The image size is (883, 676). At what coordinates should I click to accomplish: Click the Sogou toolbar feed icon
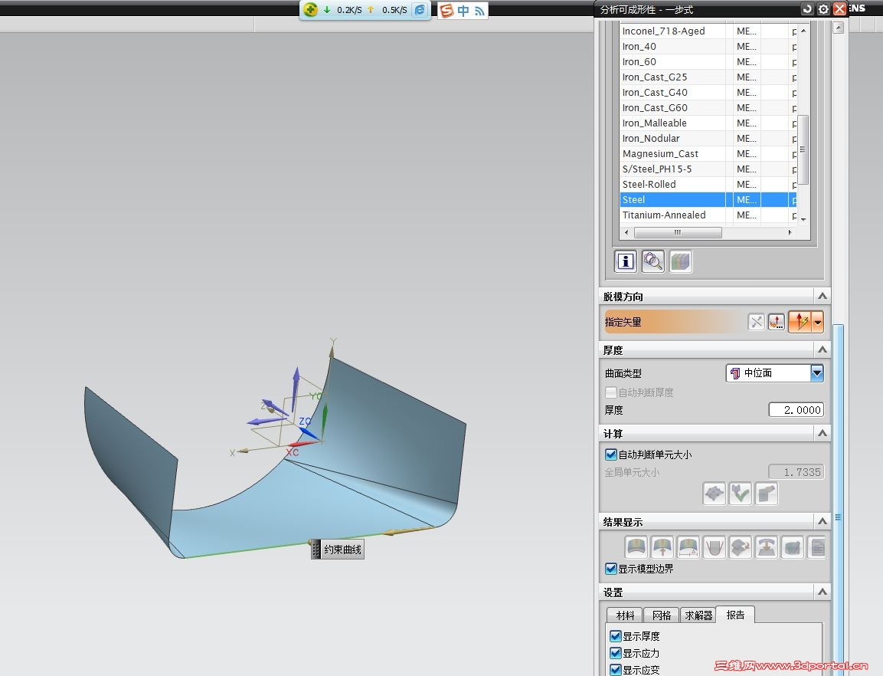479,11
